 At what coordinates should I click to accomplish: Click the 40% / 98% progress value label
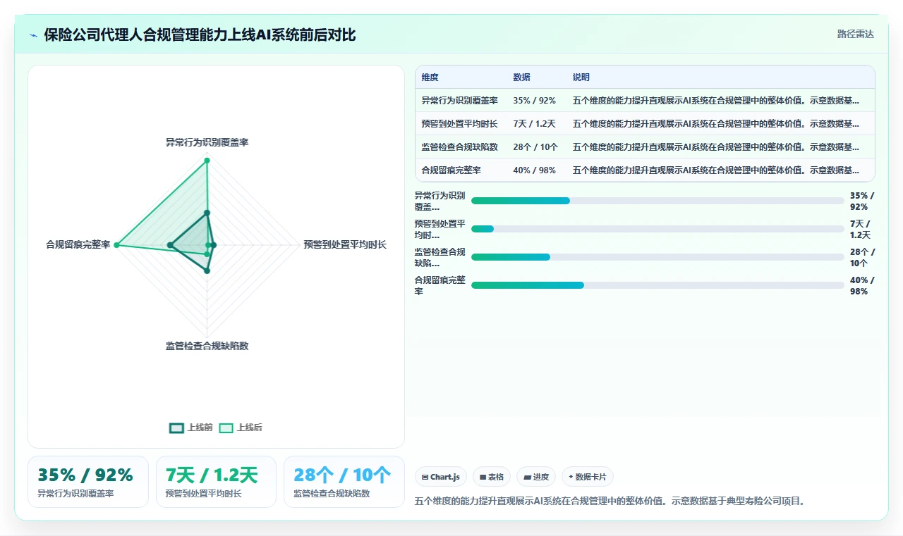[862, 285]
